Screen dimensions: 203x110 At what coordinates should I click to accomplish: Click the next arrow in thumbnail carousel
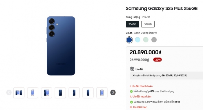pos(113,92)
